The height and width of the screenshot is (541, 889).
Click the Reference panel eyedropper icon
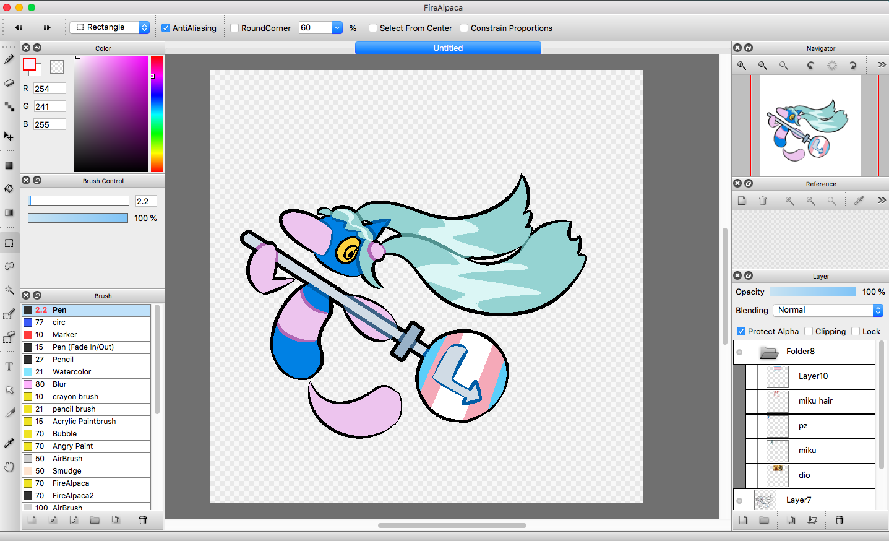pyautogui.click(x=859, y=201)
